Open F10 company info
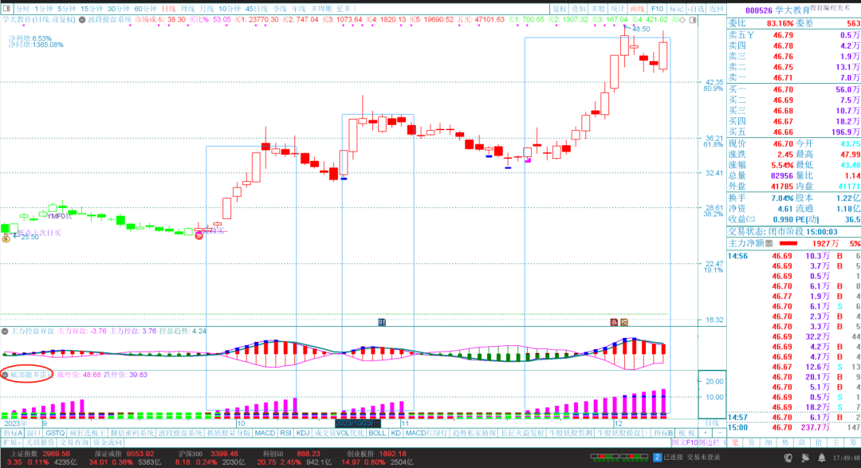 657,9
